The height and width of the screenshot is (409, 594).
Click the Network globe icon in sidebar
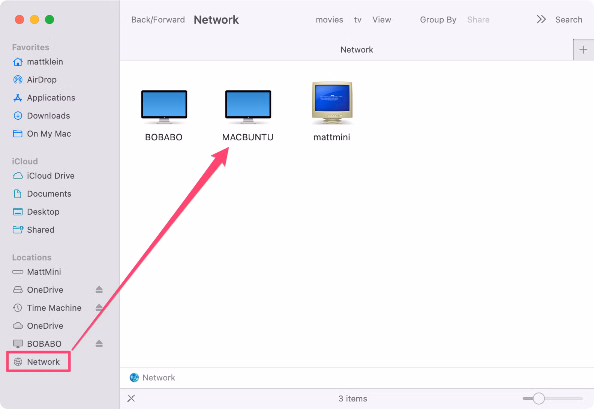(x=18, y=362)
